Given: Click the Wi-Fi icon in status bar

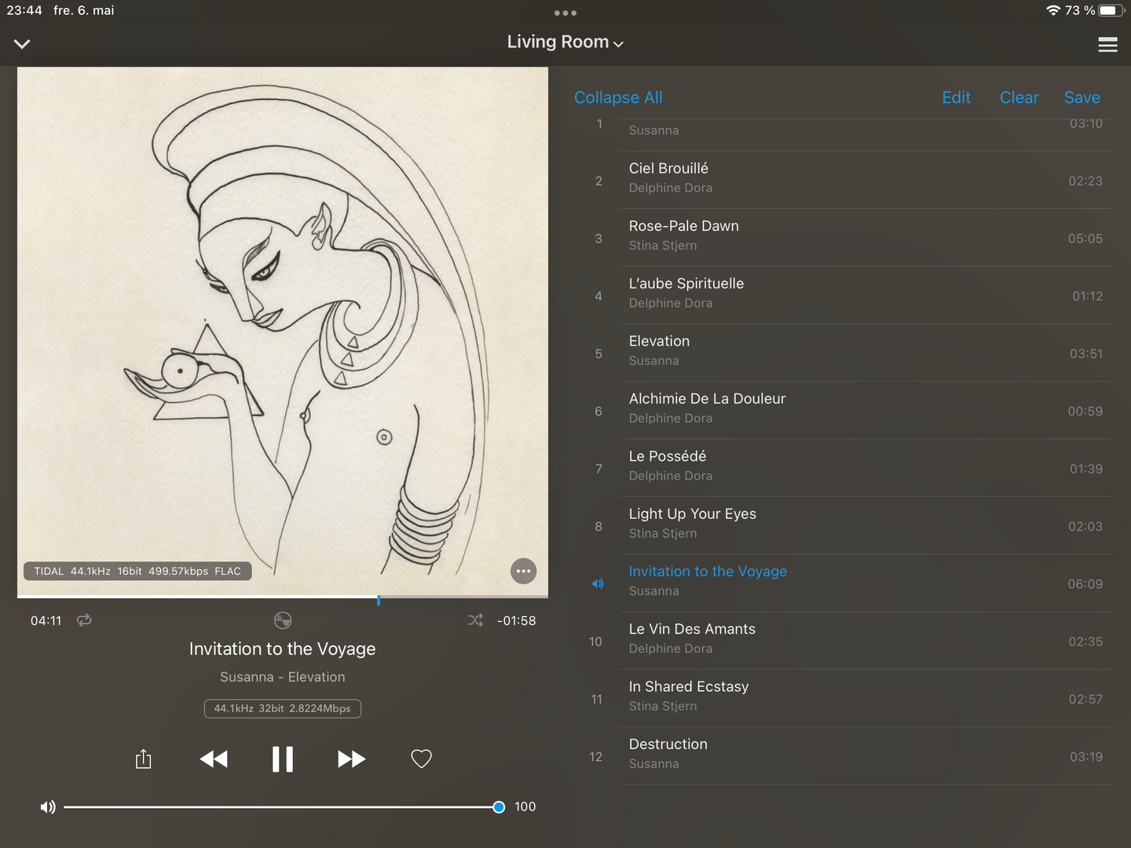Looking at the screenshot, I should (1053, 10).
